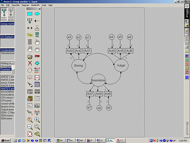Viewport: 190px width, 143px height.
Task: Click the zoom in magnifier with plus
Action: [37, 119]
